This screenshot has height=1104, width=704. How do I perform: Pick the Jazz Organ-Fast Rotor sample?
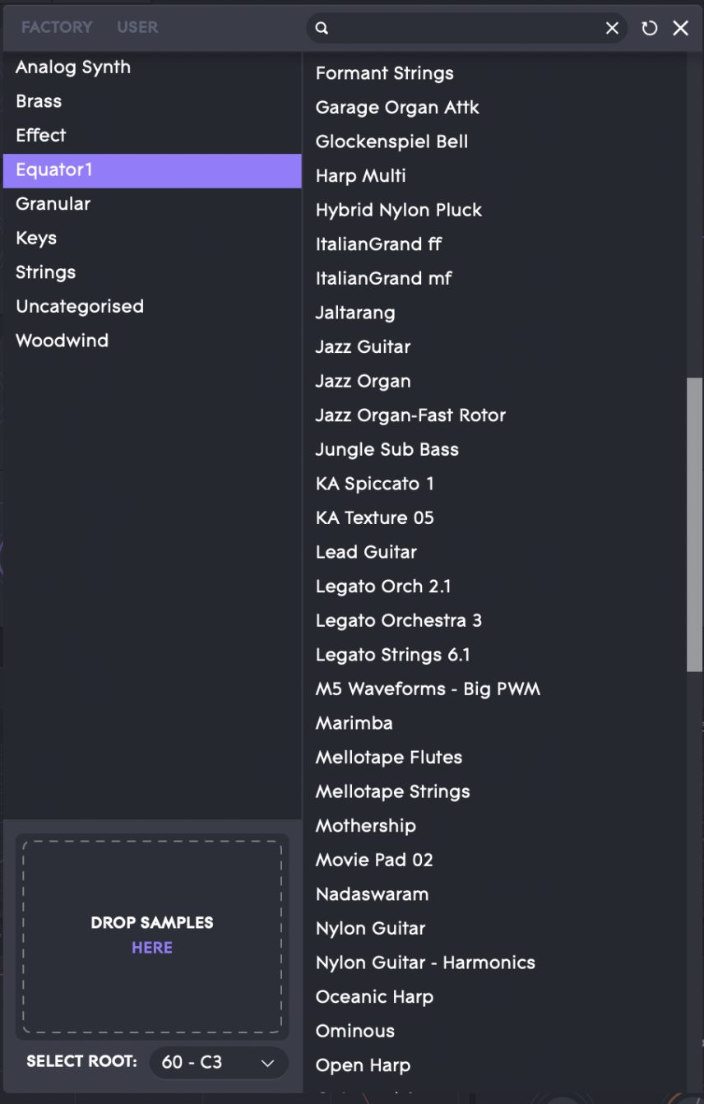point(410,415)
